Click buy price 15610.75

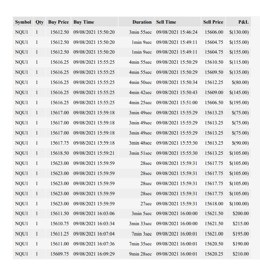point(60,223)
